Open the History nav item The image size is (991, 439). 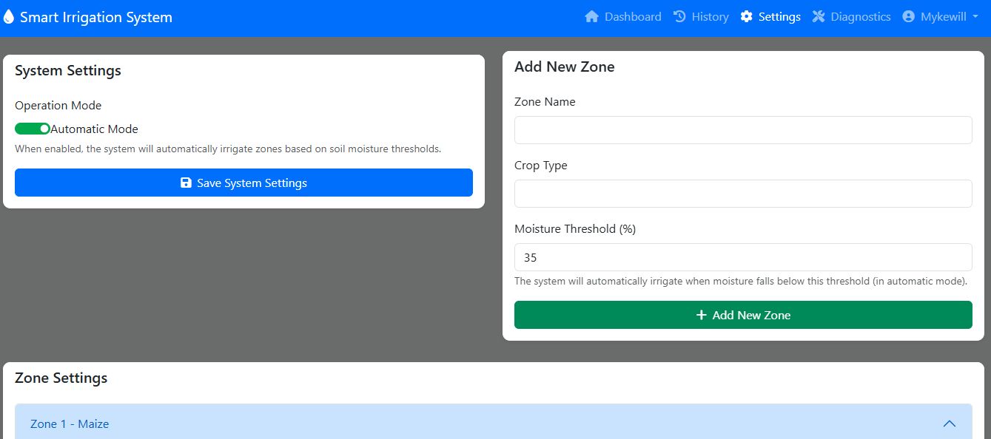(x=701, y=16)
